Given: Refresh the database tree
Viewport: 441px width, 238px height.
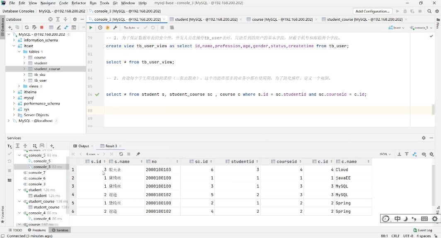Looking at the screenshot, I should (27, 27).
